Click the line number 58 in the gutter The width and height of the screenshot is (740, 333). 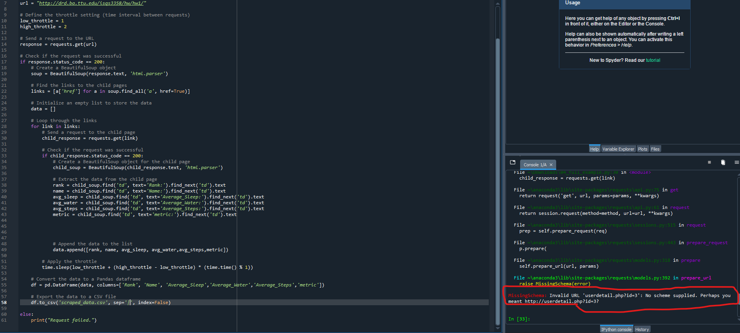click(4, 302)
